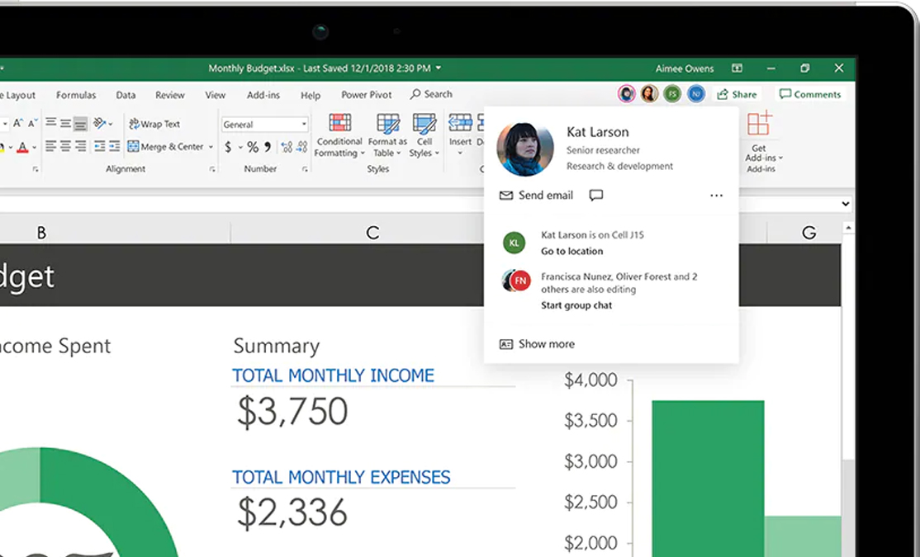This screenshot has height=557, width=920.
Task: Apply the red font color
Action: pyautogui.click(x=22, y=147)
